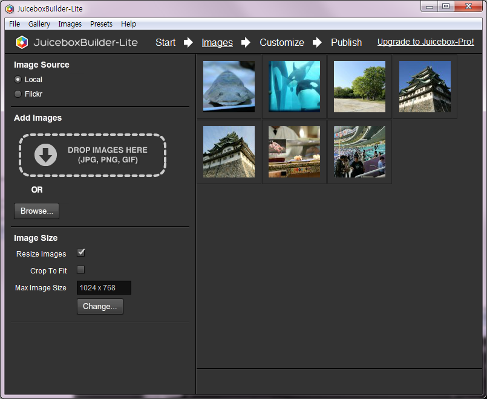Screen dimensions: 487x399
Task: Go to the Publish step
Action: click(346, 42)
